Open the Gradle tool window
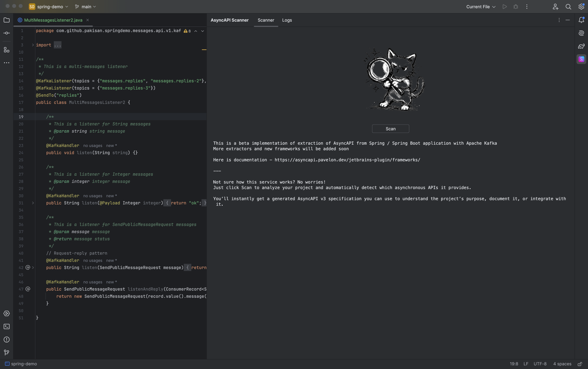The height and width of the screenshot is (369, 588). point(581,46)
